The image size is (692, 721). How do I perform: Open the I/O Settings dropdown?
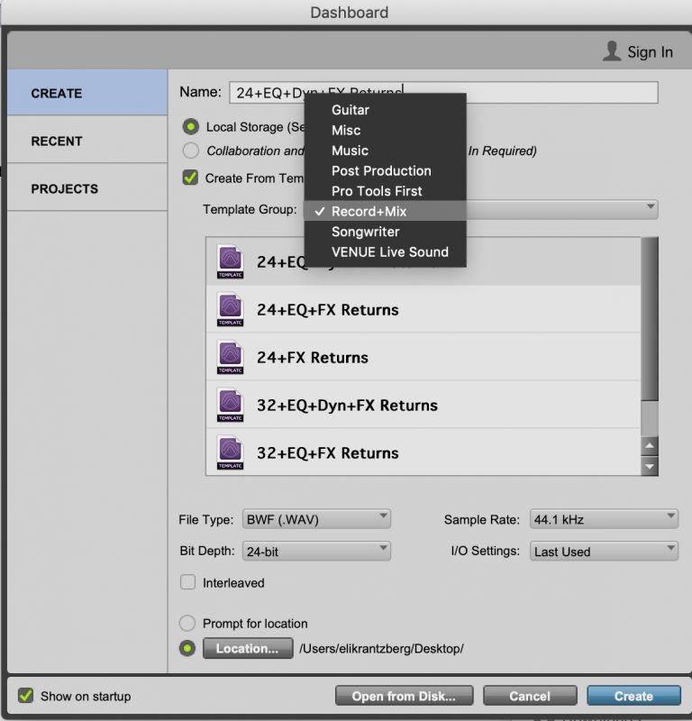point(603,551)
